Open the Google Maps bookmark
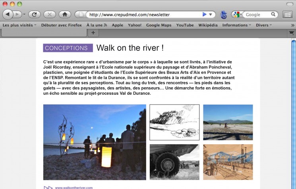 tap(159, 25)
